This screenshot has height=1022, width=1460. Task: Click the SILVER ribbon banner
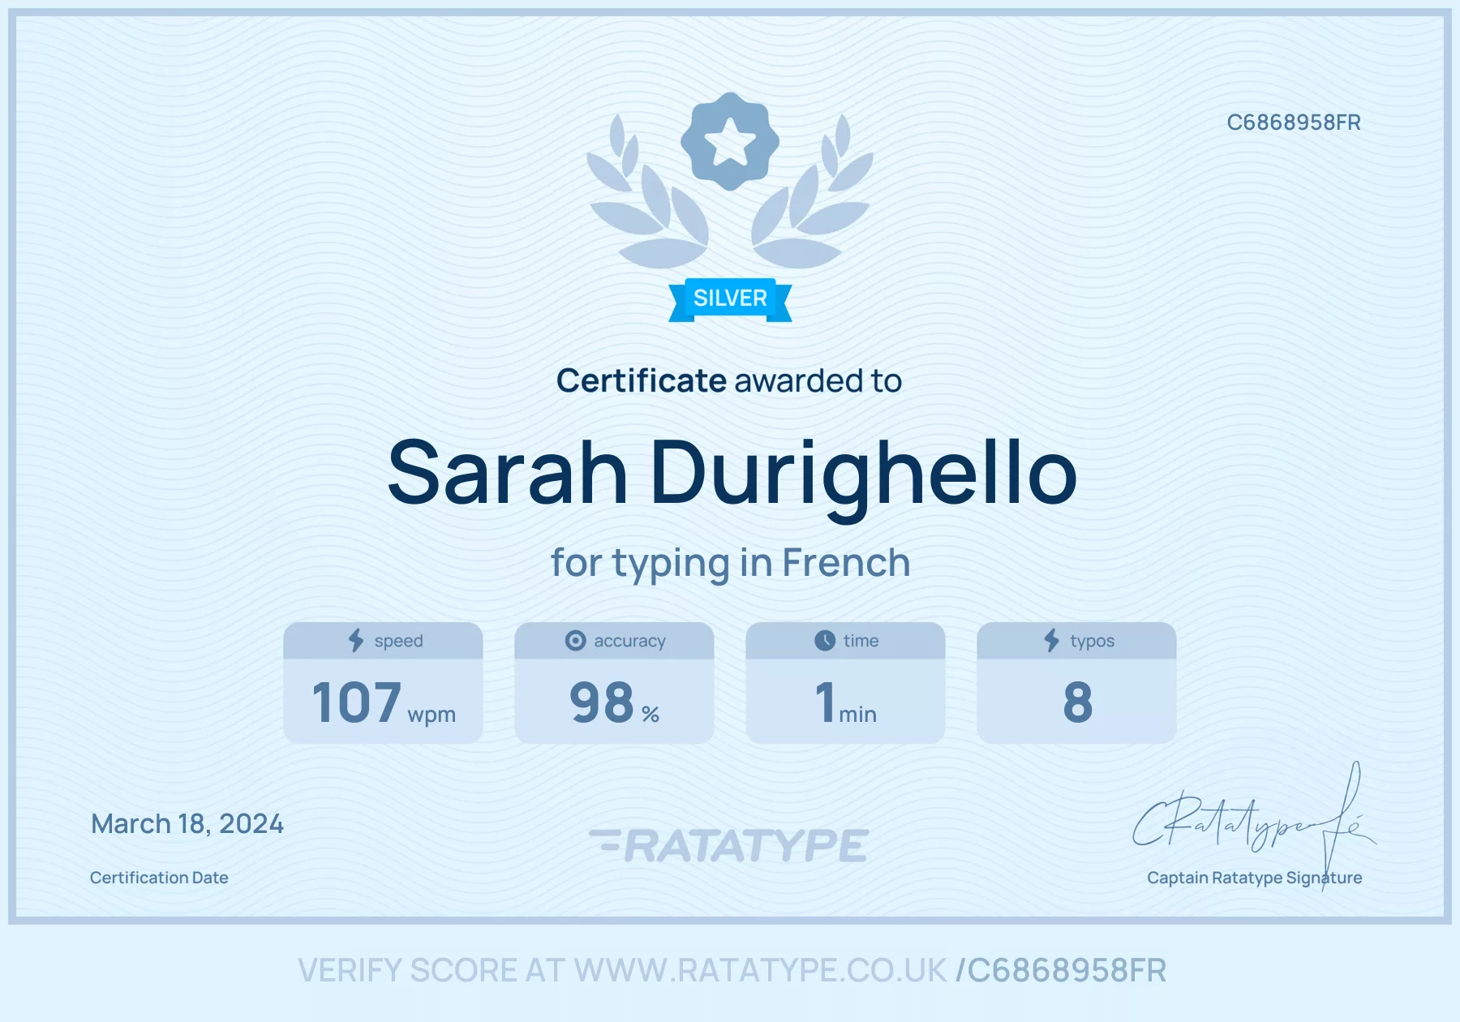(730, 299)
